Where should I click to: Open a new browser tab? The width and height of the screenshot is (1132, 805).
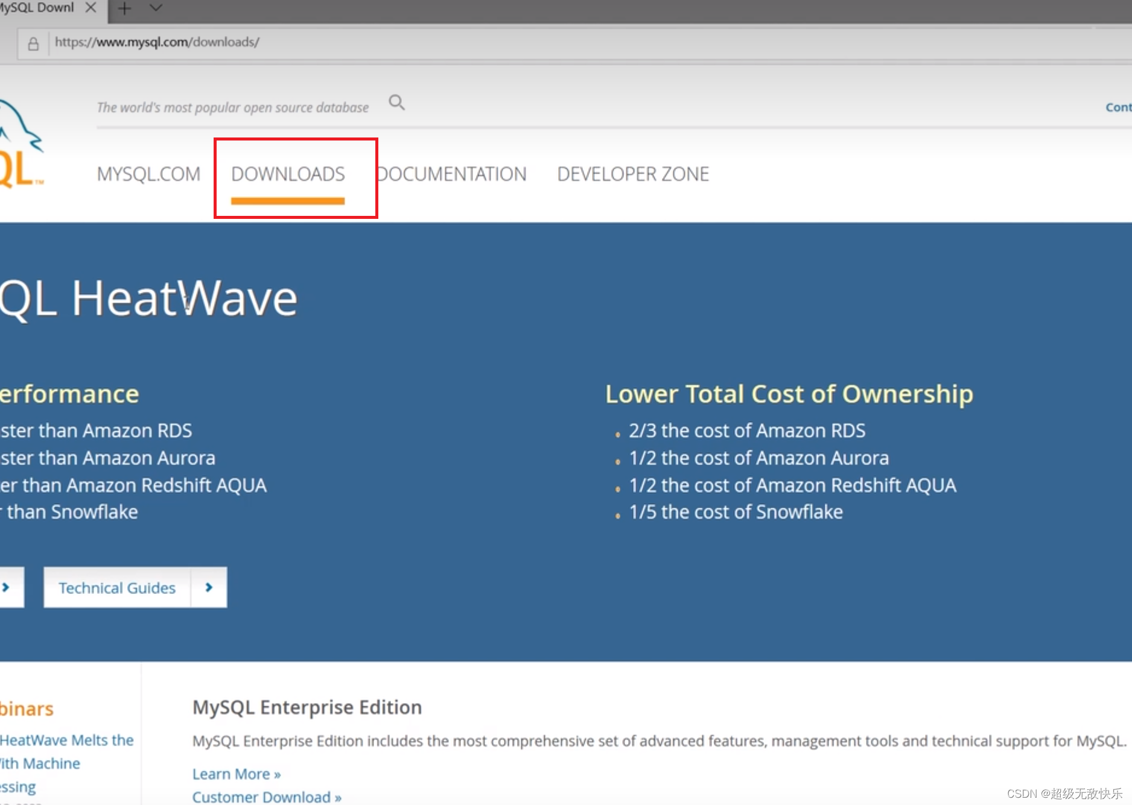(x=124, y=8)
